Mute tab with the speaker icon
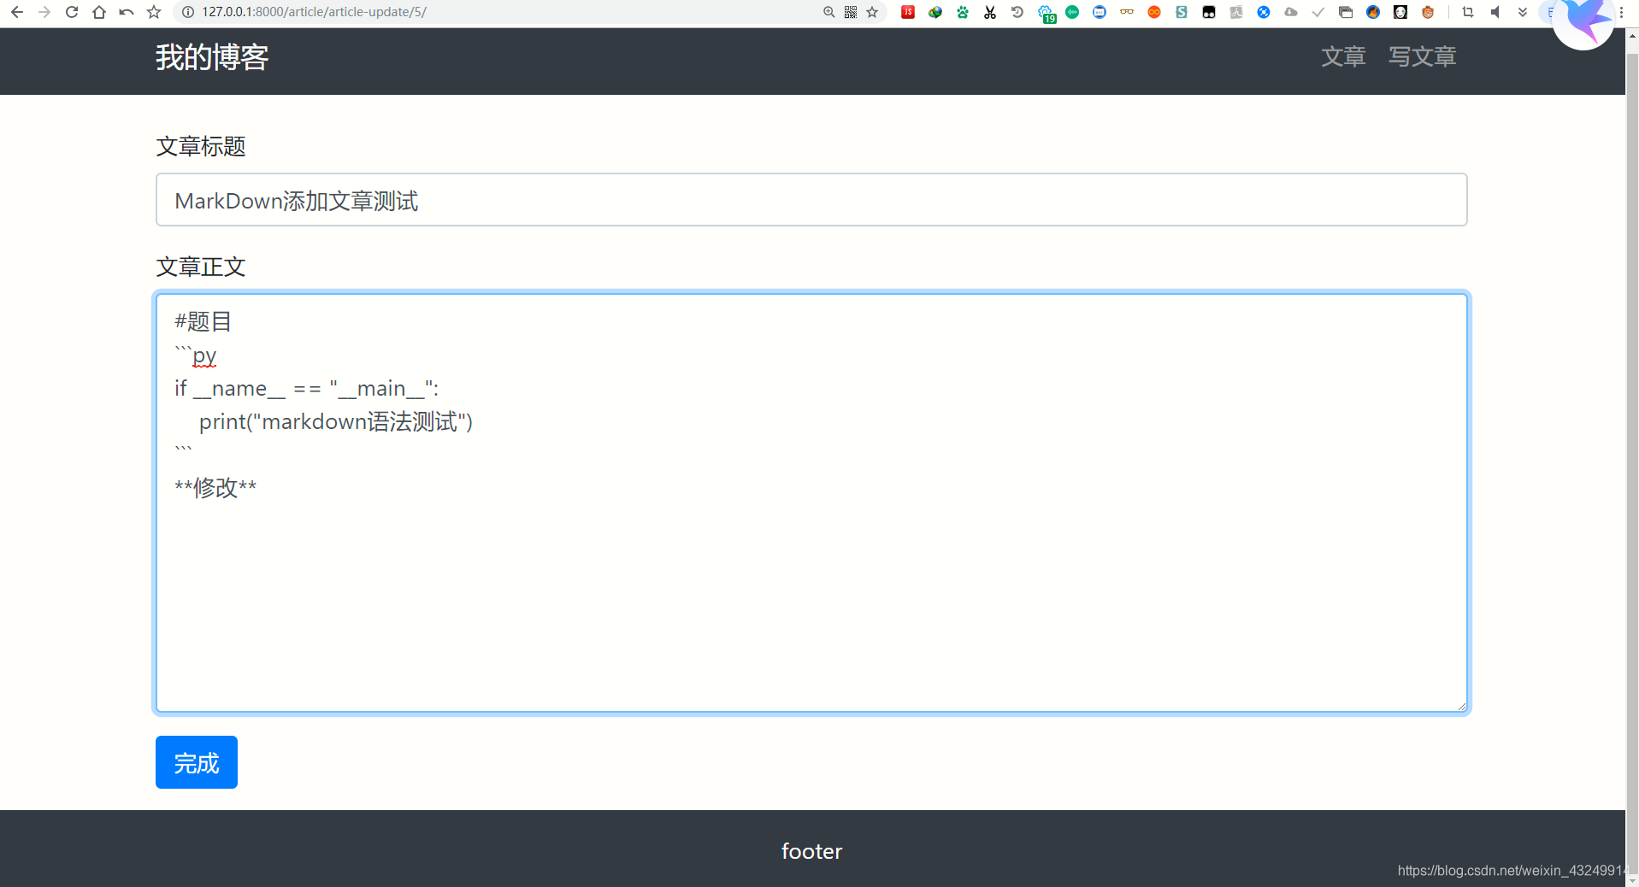This screenshot has height=887, width=1639. (1495, 12)
